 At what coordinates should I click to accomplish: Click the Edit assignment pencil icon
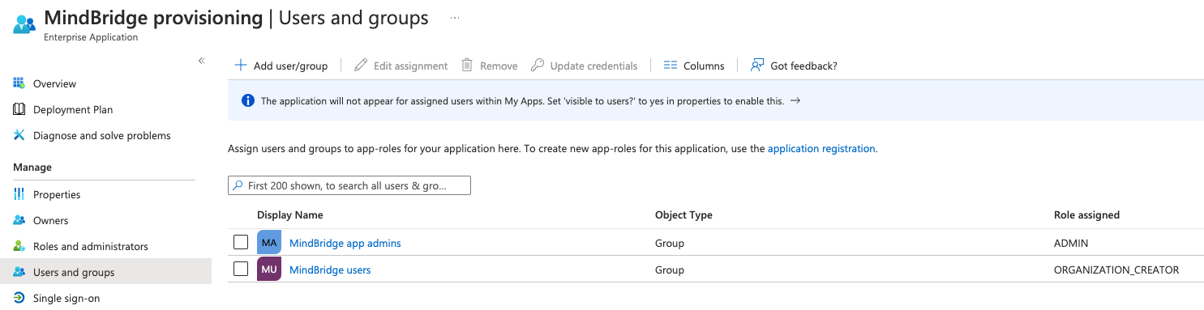click(x=361, y=66)
